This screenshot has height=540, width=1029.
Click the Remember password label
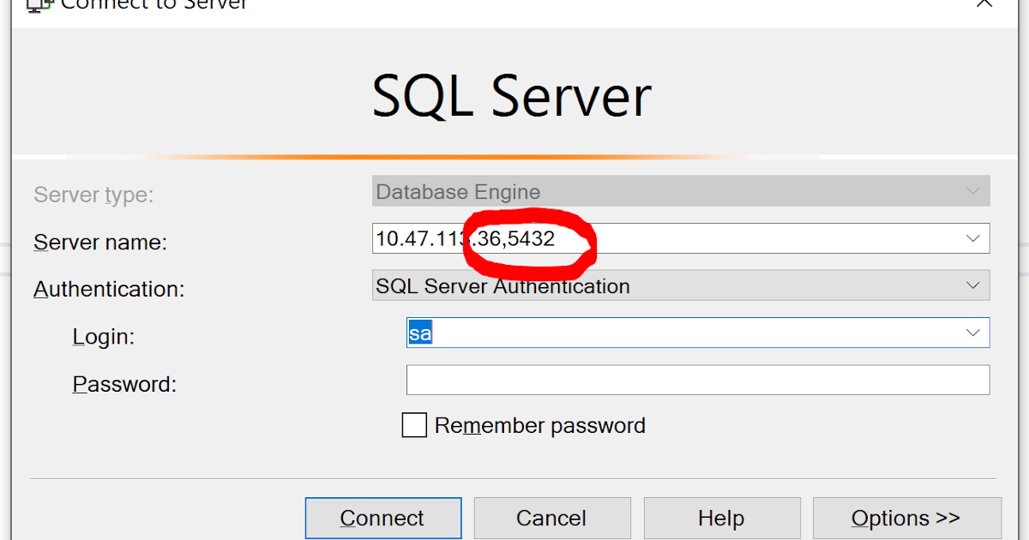coord(541,425)
